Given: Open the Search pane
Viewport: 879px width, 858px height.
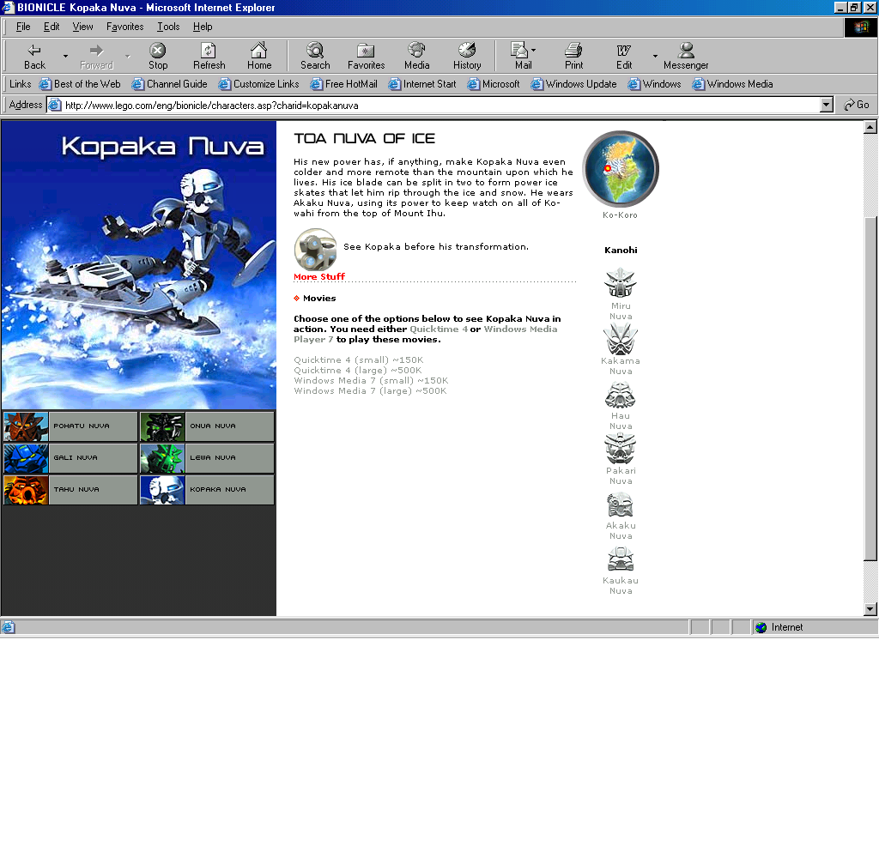Looking at the screenshot, I should click(315, 56).
